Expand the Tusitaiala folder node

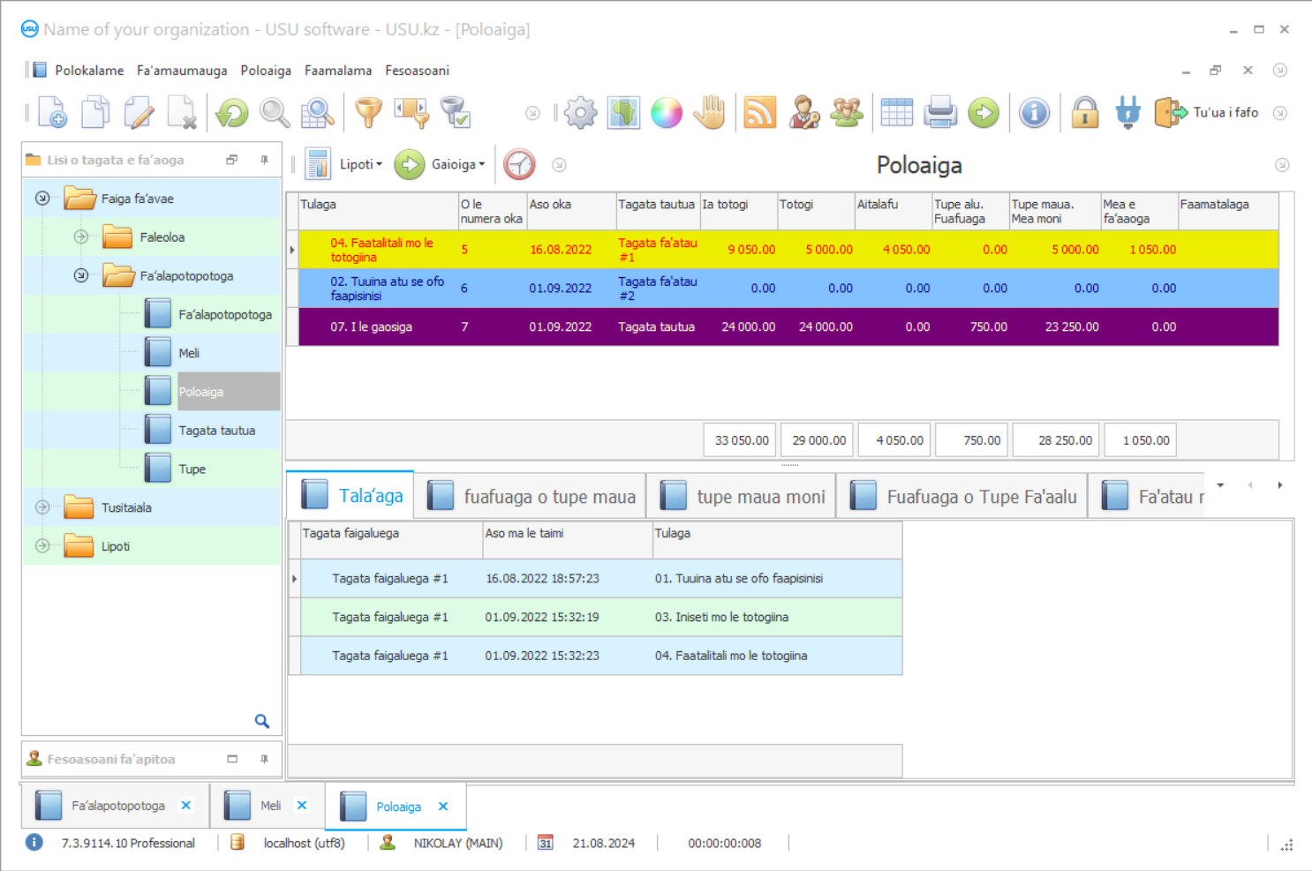(42, 507)
